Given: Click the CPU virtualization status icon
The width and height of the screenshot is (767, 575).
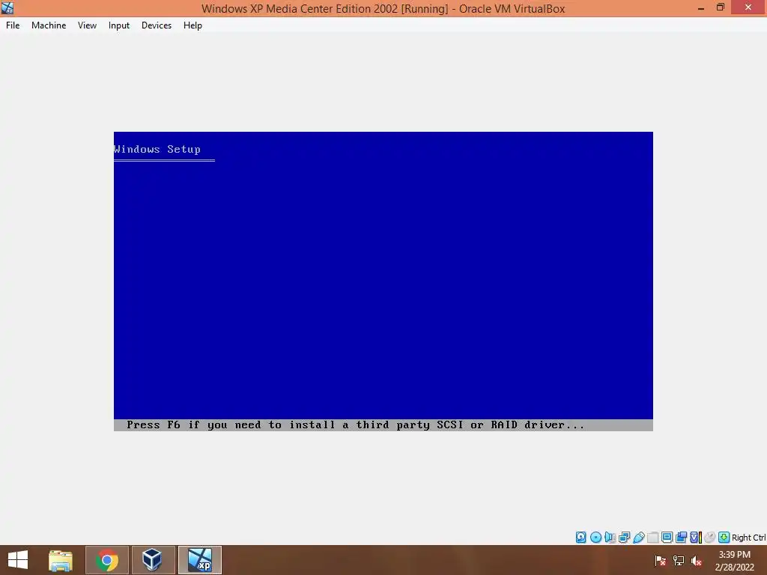Looking at the screenshot, I should 696,538.
